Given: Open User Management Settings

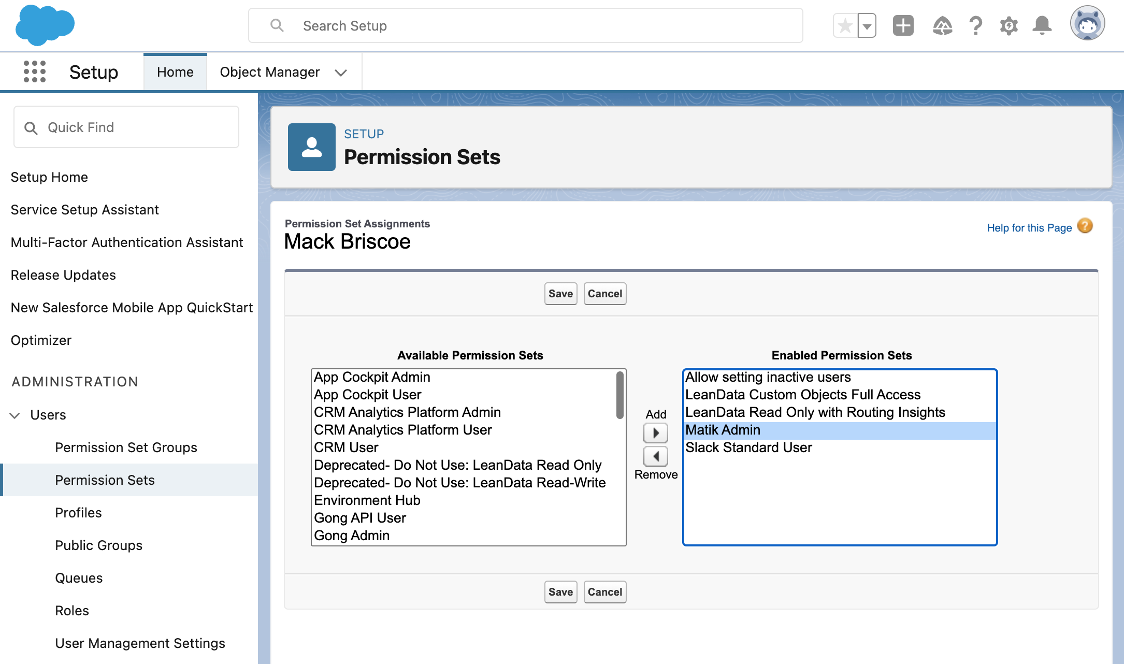Looking at the screenshot, I should (140, 643).
